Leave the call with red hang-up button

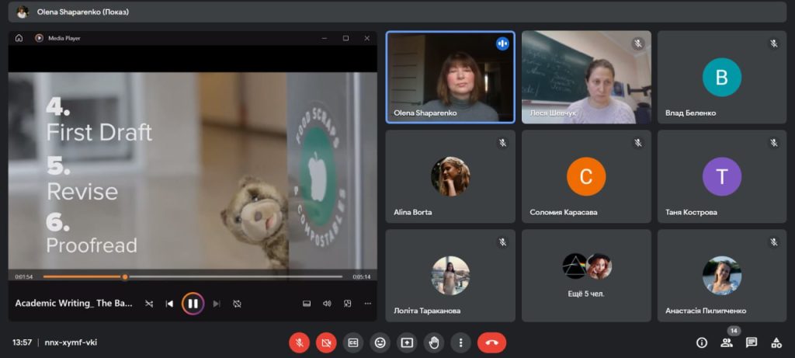[491, 342]
